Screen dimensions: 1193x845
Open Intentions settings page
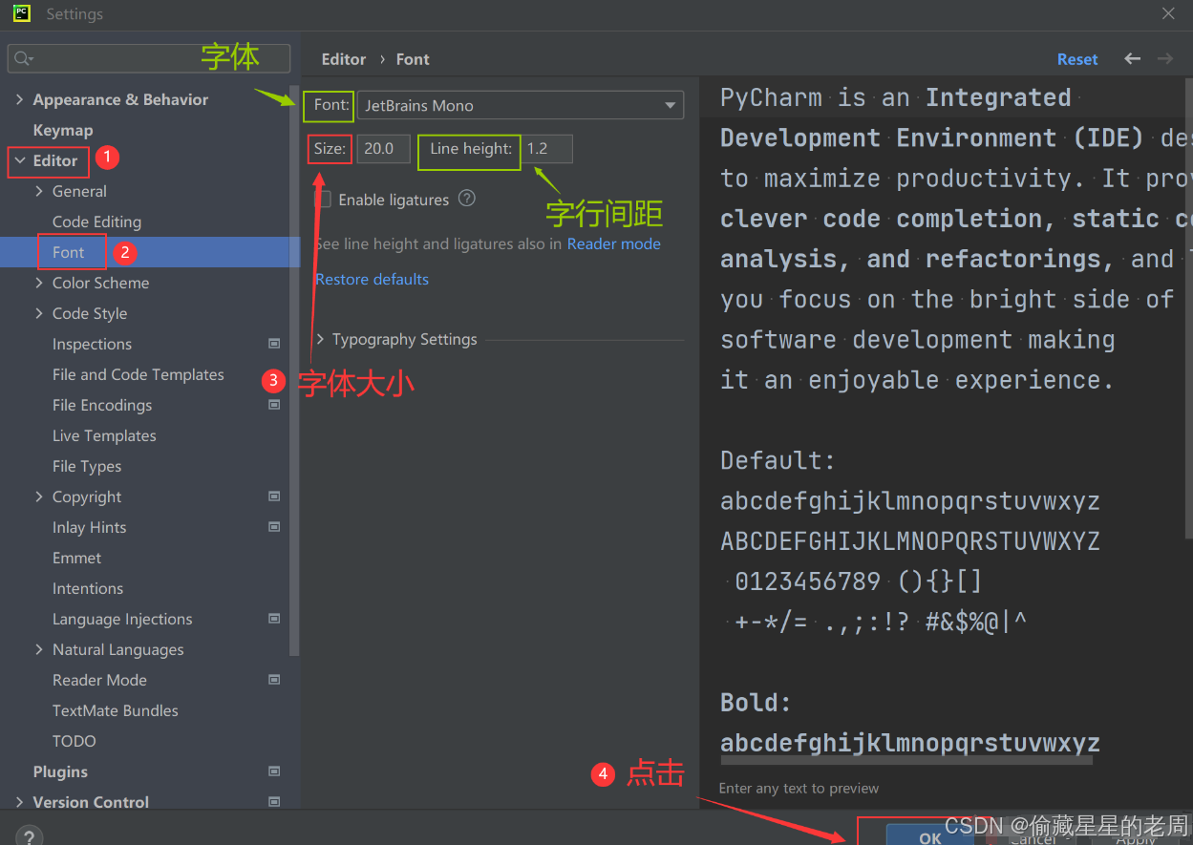88,588
